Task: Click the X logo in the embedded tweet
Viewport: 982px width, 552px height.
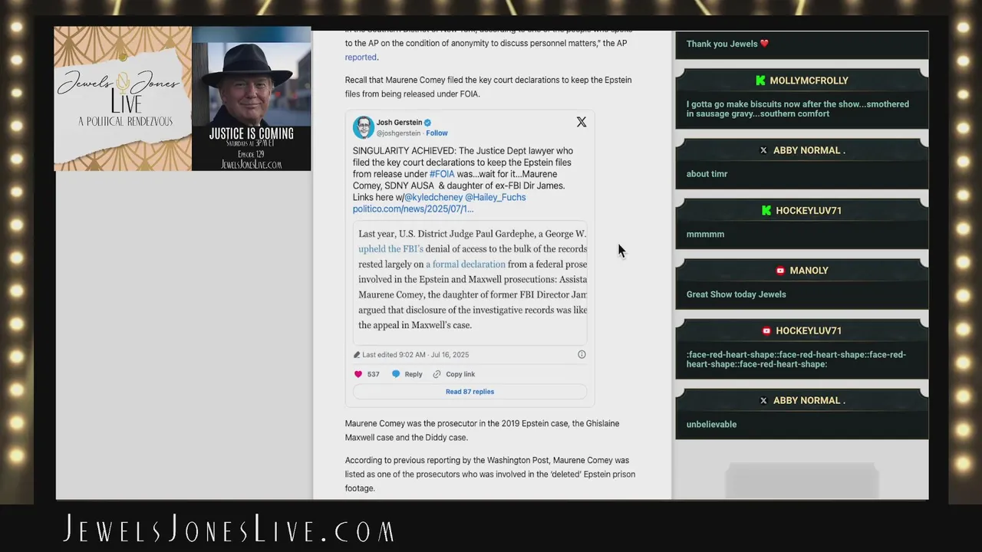Action: tap(582, 122)
